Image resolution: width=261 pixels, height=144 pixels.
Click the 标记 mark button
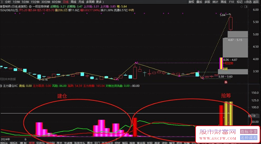239,2
